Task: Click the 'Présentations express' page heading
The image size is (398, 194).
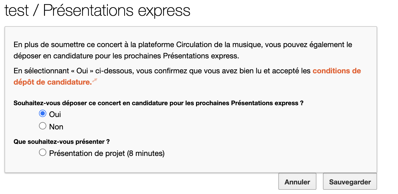Action: 117,10
